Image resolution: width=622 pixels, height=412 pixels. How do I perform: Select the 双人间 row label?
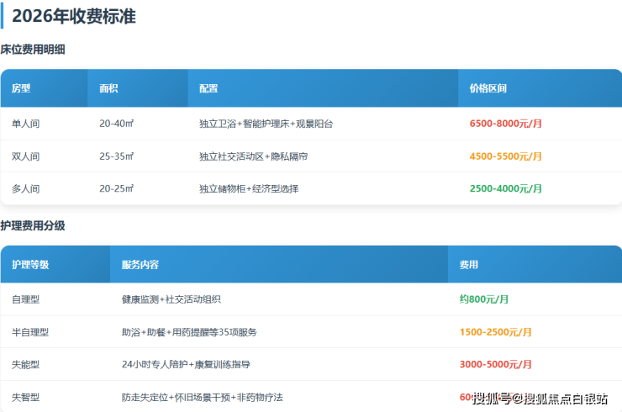pos(25,156)
